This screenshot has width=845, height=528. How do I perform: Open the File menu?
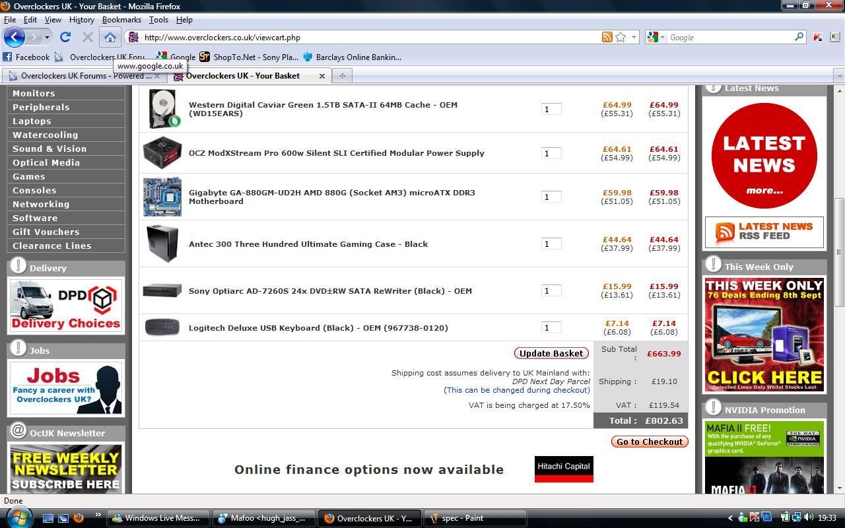(x=10, y=20)
